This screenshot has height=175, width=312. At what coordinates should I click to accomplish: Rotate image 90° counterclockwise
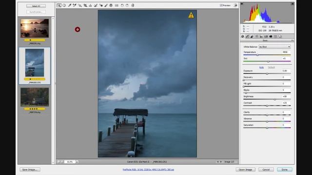[x=122, y=5]
